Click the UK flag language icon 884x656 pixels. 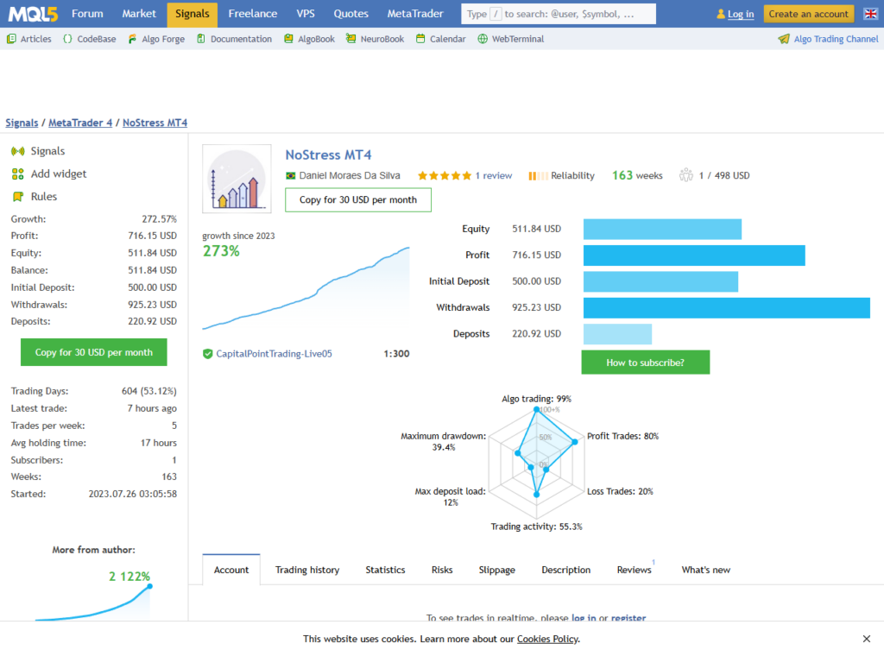click(x=870, y=14)
